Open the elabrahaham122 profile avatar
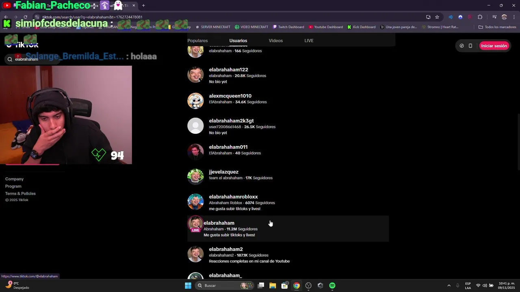Viewport: 520px width, 292px height. point(195,75)
